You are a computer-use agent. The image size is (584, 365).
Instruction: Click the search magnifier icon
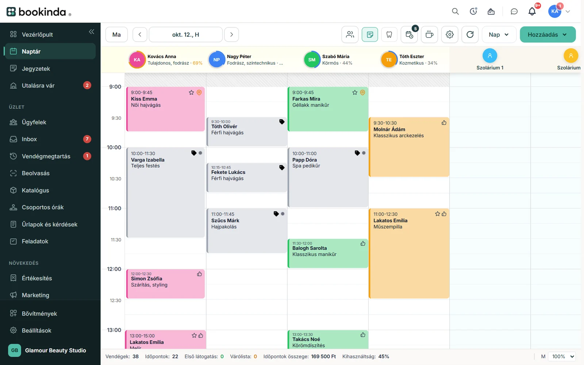pyautogui.click(x=455, y=11)
